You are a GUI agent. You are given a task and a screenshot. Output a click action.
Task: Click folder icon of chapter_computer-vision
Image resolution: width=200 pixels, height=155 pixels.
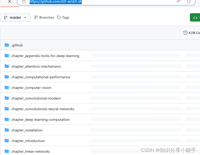(7, 87)
